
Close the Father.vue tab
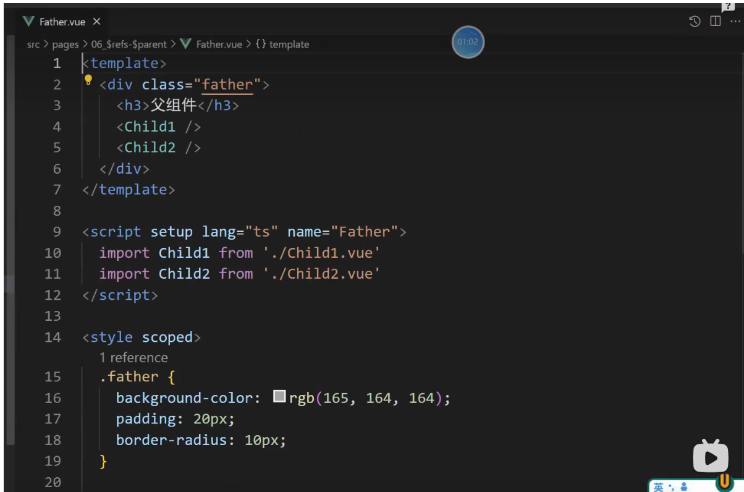click(96, 22)
